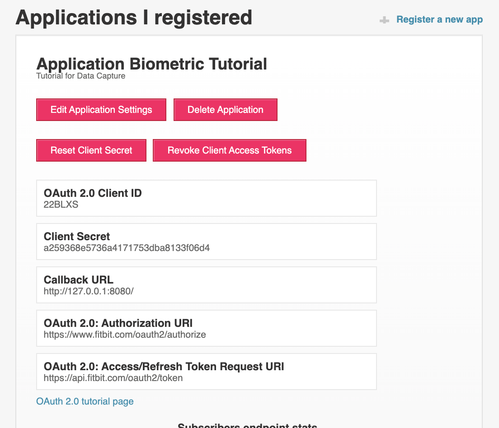Click the client ID value 22BLXS
Viewport: 499px width, 428px height.
[61, 205]
